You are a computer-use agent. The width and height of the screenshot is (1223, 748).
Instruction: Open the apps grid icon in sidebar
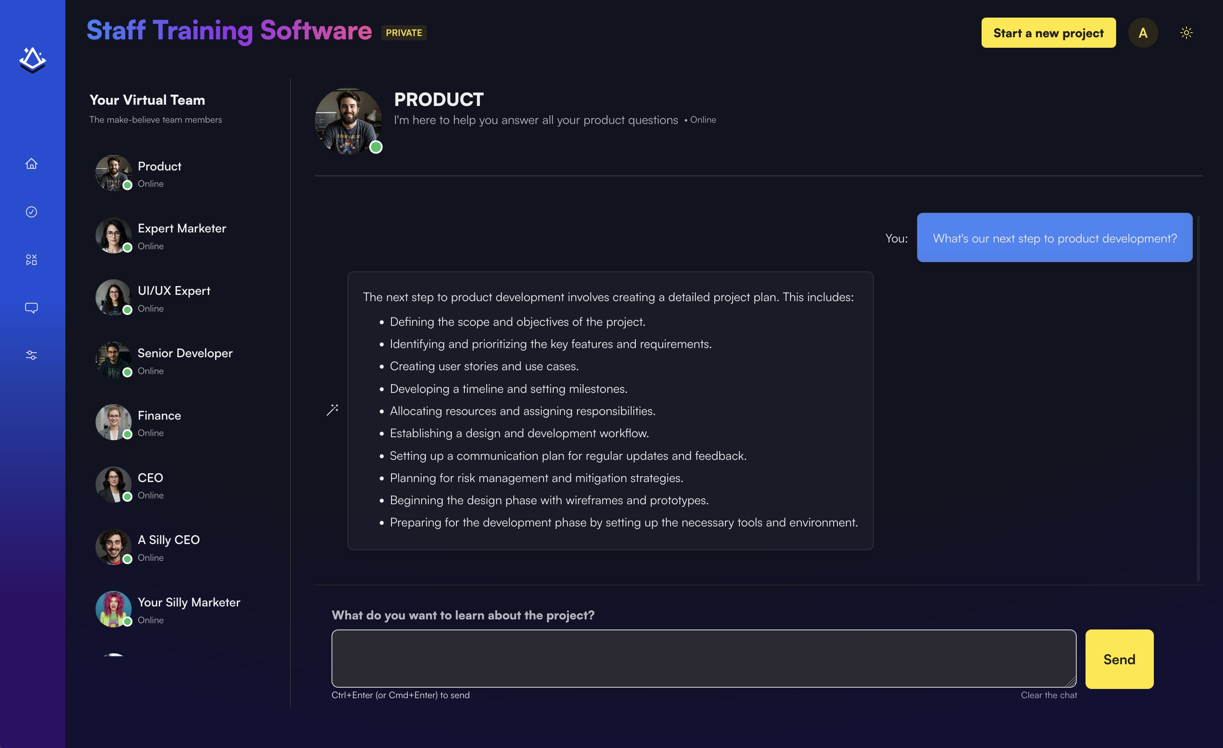[31, 260]
